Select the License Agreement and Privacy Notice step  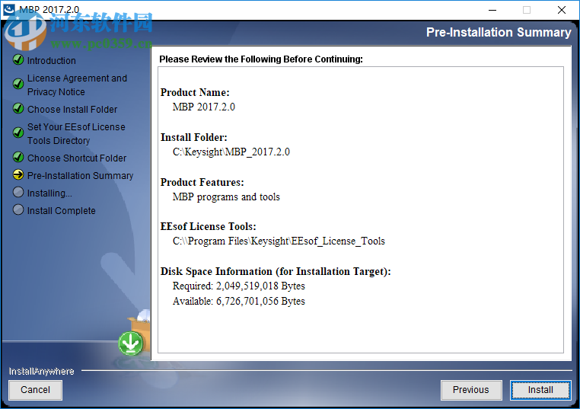point(77,85)
